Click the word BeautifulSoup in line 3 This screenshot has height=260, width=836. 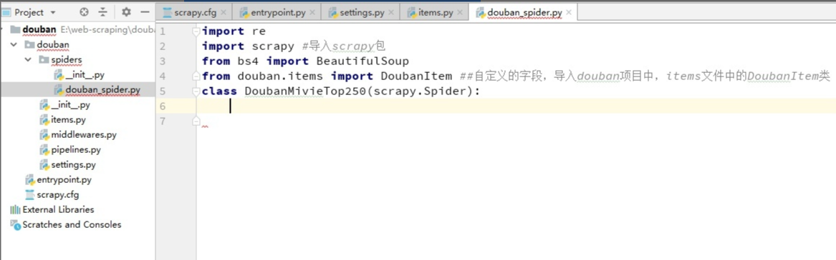pos(362,61)
